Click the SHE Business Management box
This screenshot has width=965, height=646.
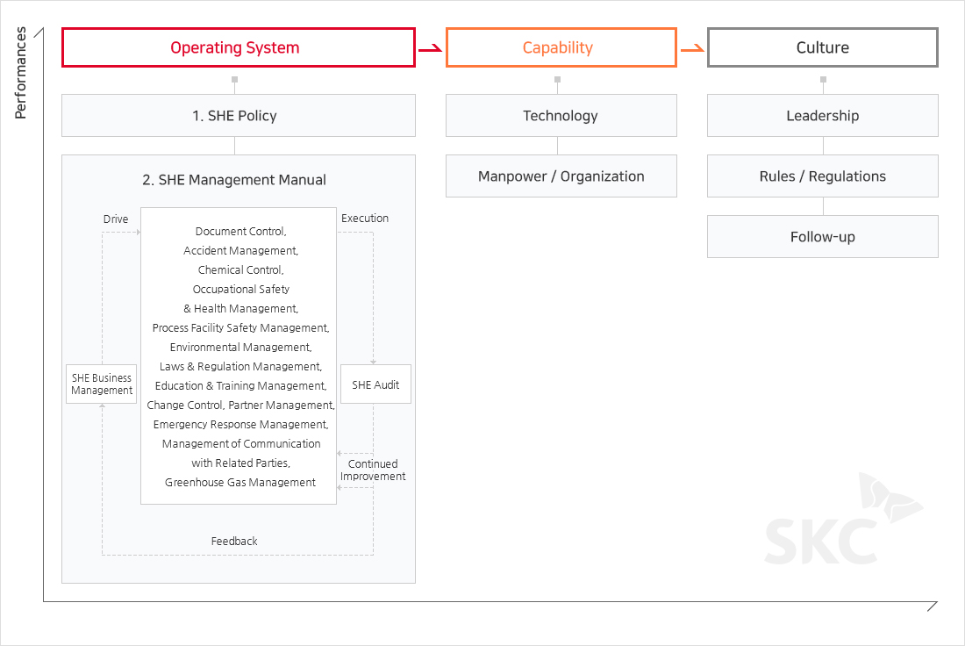pos(102,384)
